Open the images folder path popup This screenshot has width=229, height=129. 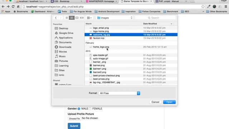114,18
